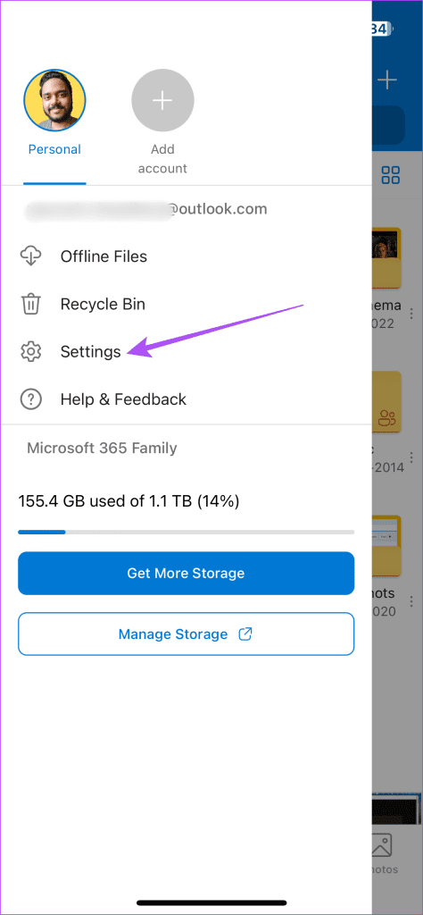Tap the storage usage progress bar
This screenshot has width=423, height=915.
(186, 533)
